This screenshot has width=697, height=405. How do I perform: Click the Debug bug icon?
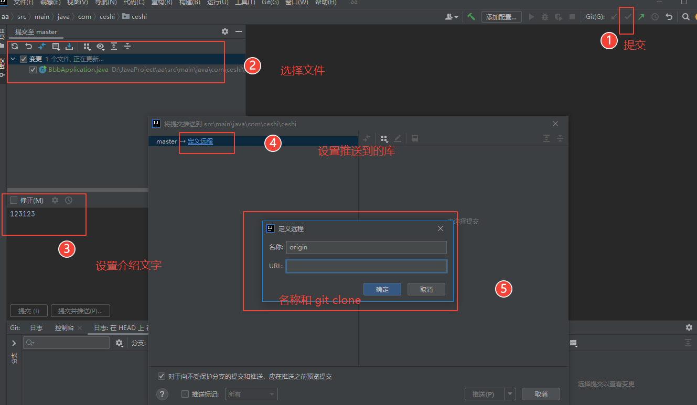click(545, 17)
